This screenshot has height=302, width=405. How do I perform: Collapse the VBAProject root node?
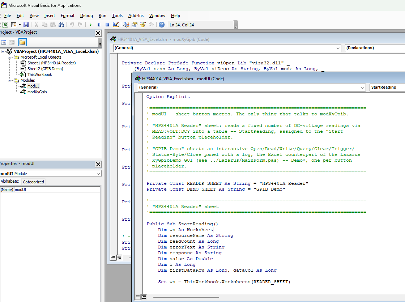3,51
